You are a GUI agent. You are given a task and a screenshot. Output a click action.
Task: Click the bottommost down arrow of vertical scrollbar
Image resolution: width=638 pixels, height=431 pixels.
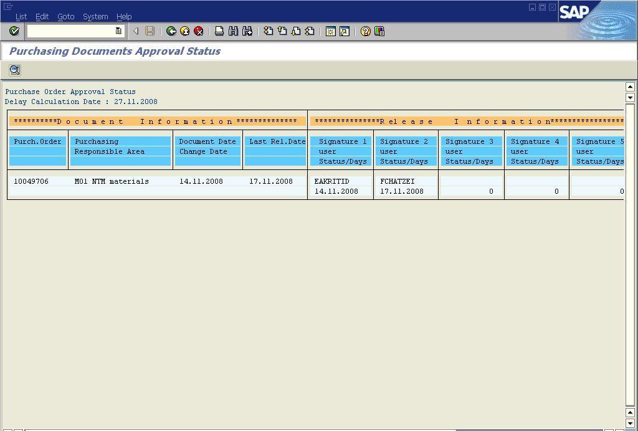pyautogui.click(x=630, y=422)
